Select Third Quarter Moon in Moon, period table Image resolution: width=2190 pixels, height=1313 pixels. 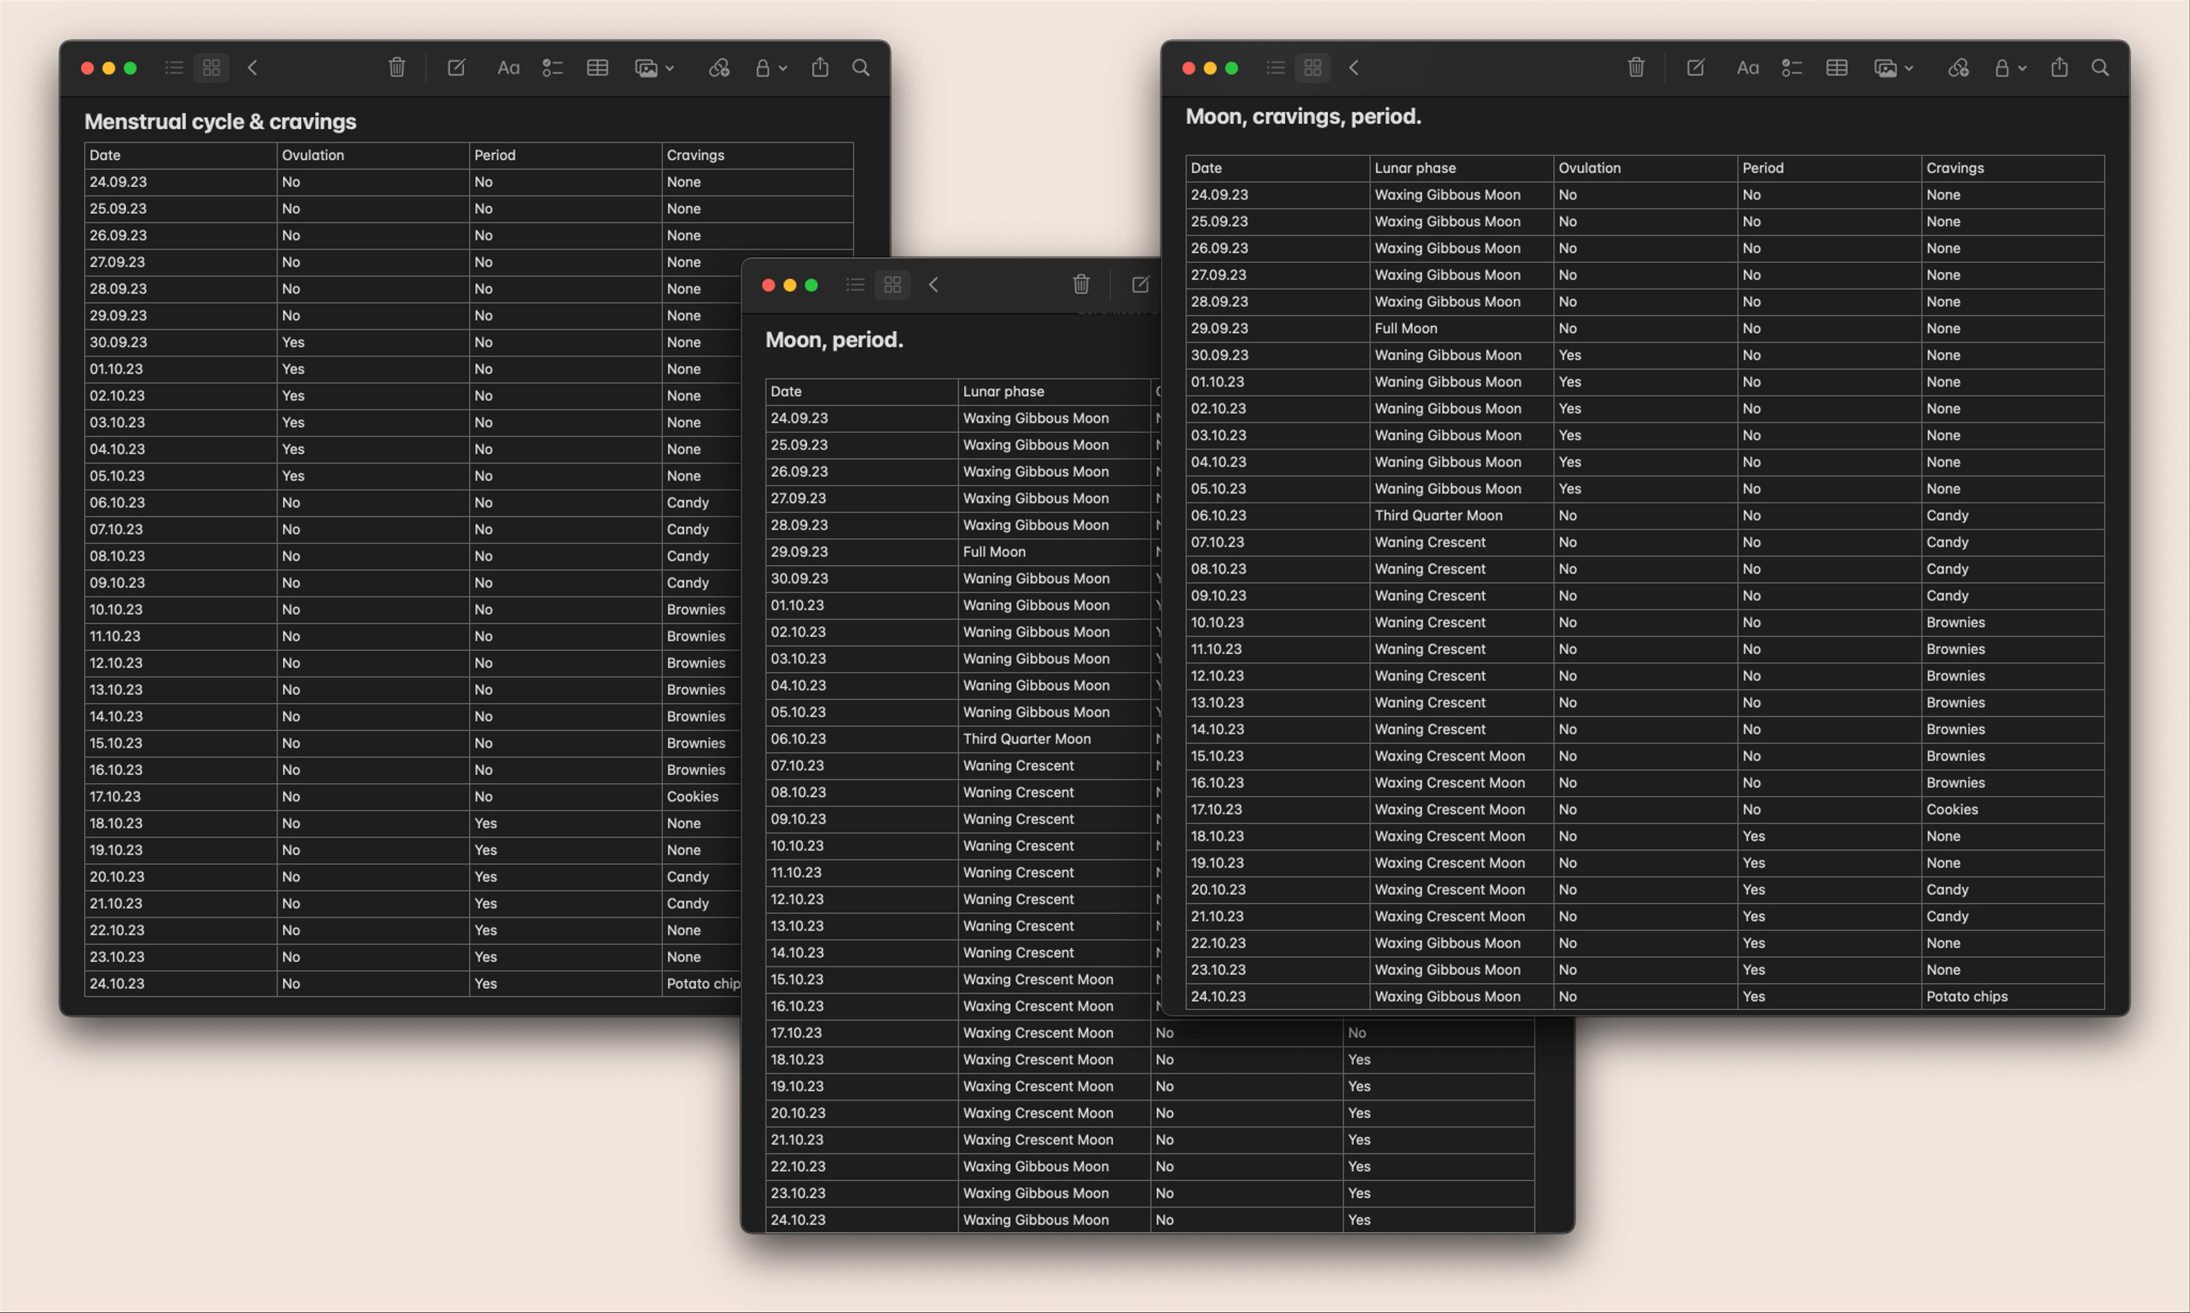[1055, 739]
